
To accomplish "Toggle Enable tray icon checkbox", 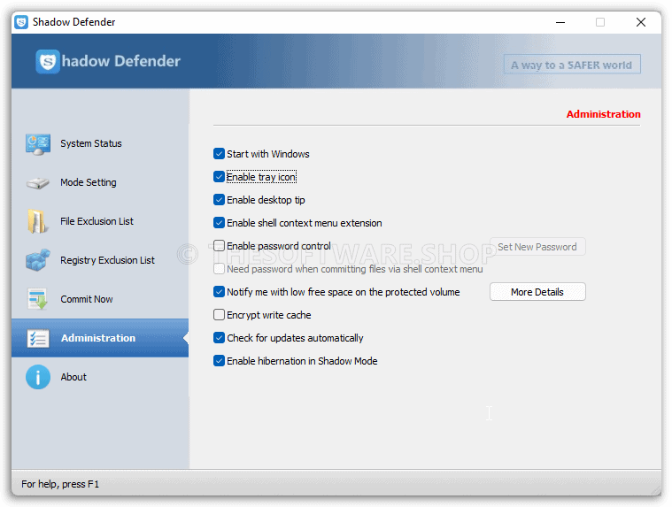I will click(x=219, y=177).
